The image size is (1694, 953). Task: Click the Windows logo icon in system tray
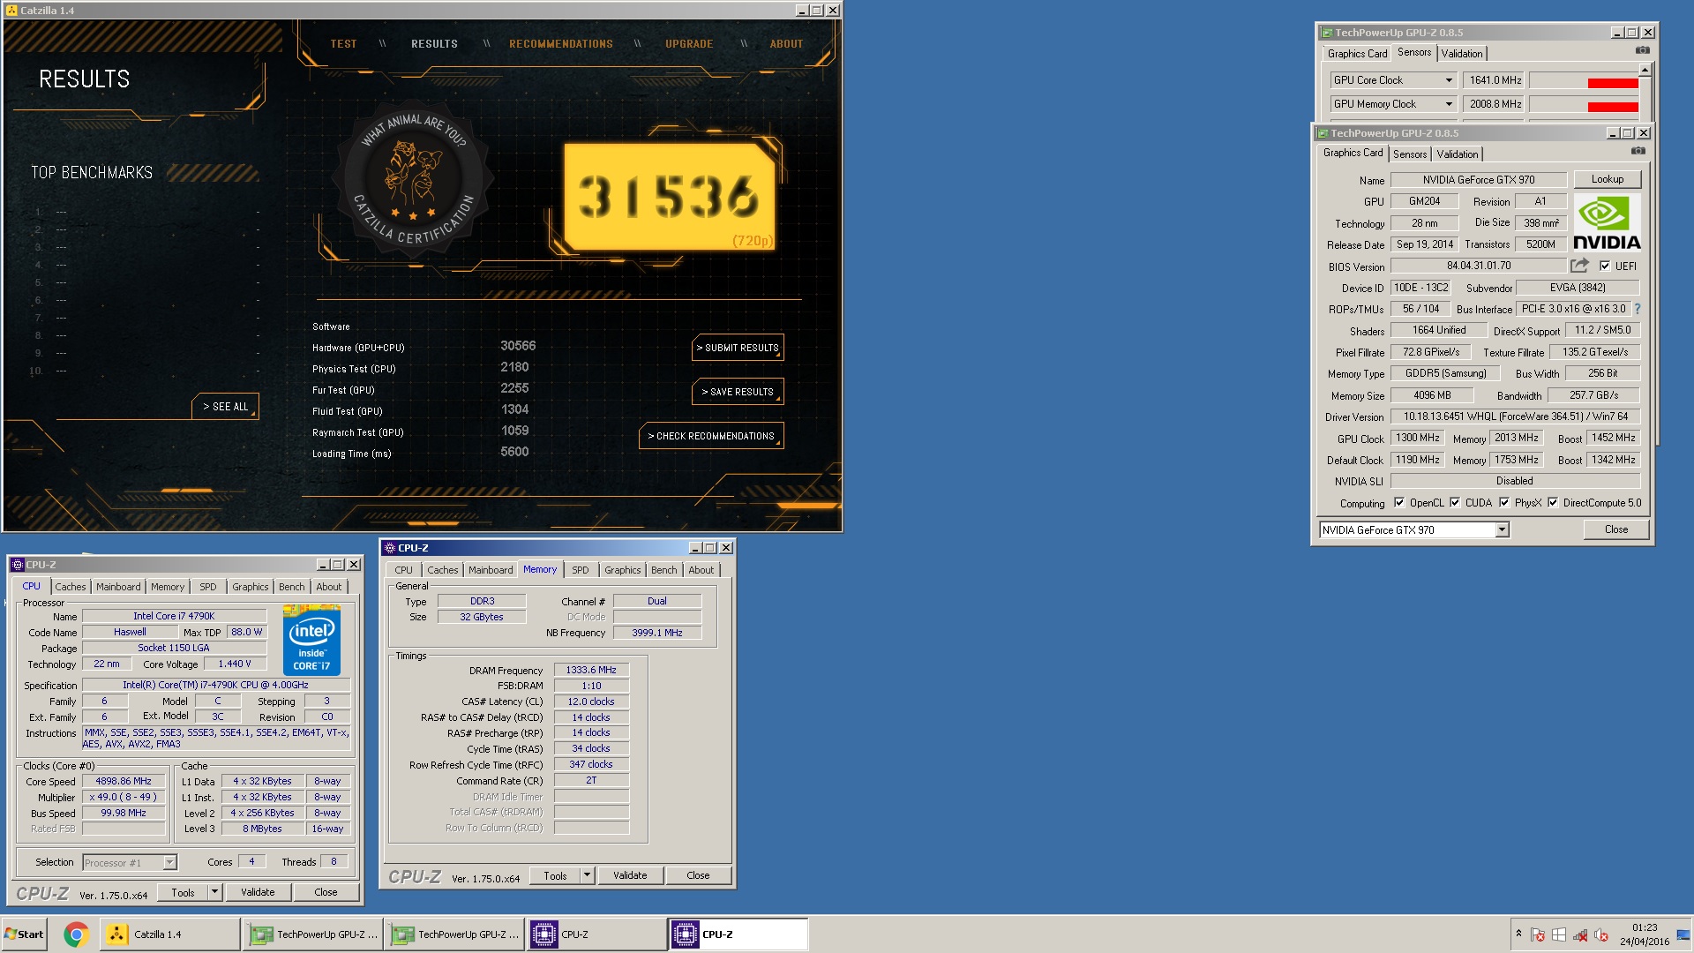1559,934
